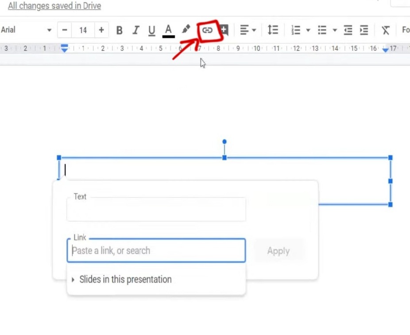Toggle bold formatting
The width and height of the screenshot is (410, 335).
click(119, 30)
